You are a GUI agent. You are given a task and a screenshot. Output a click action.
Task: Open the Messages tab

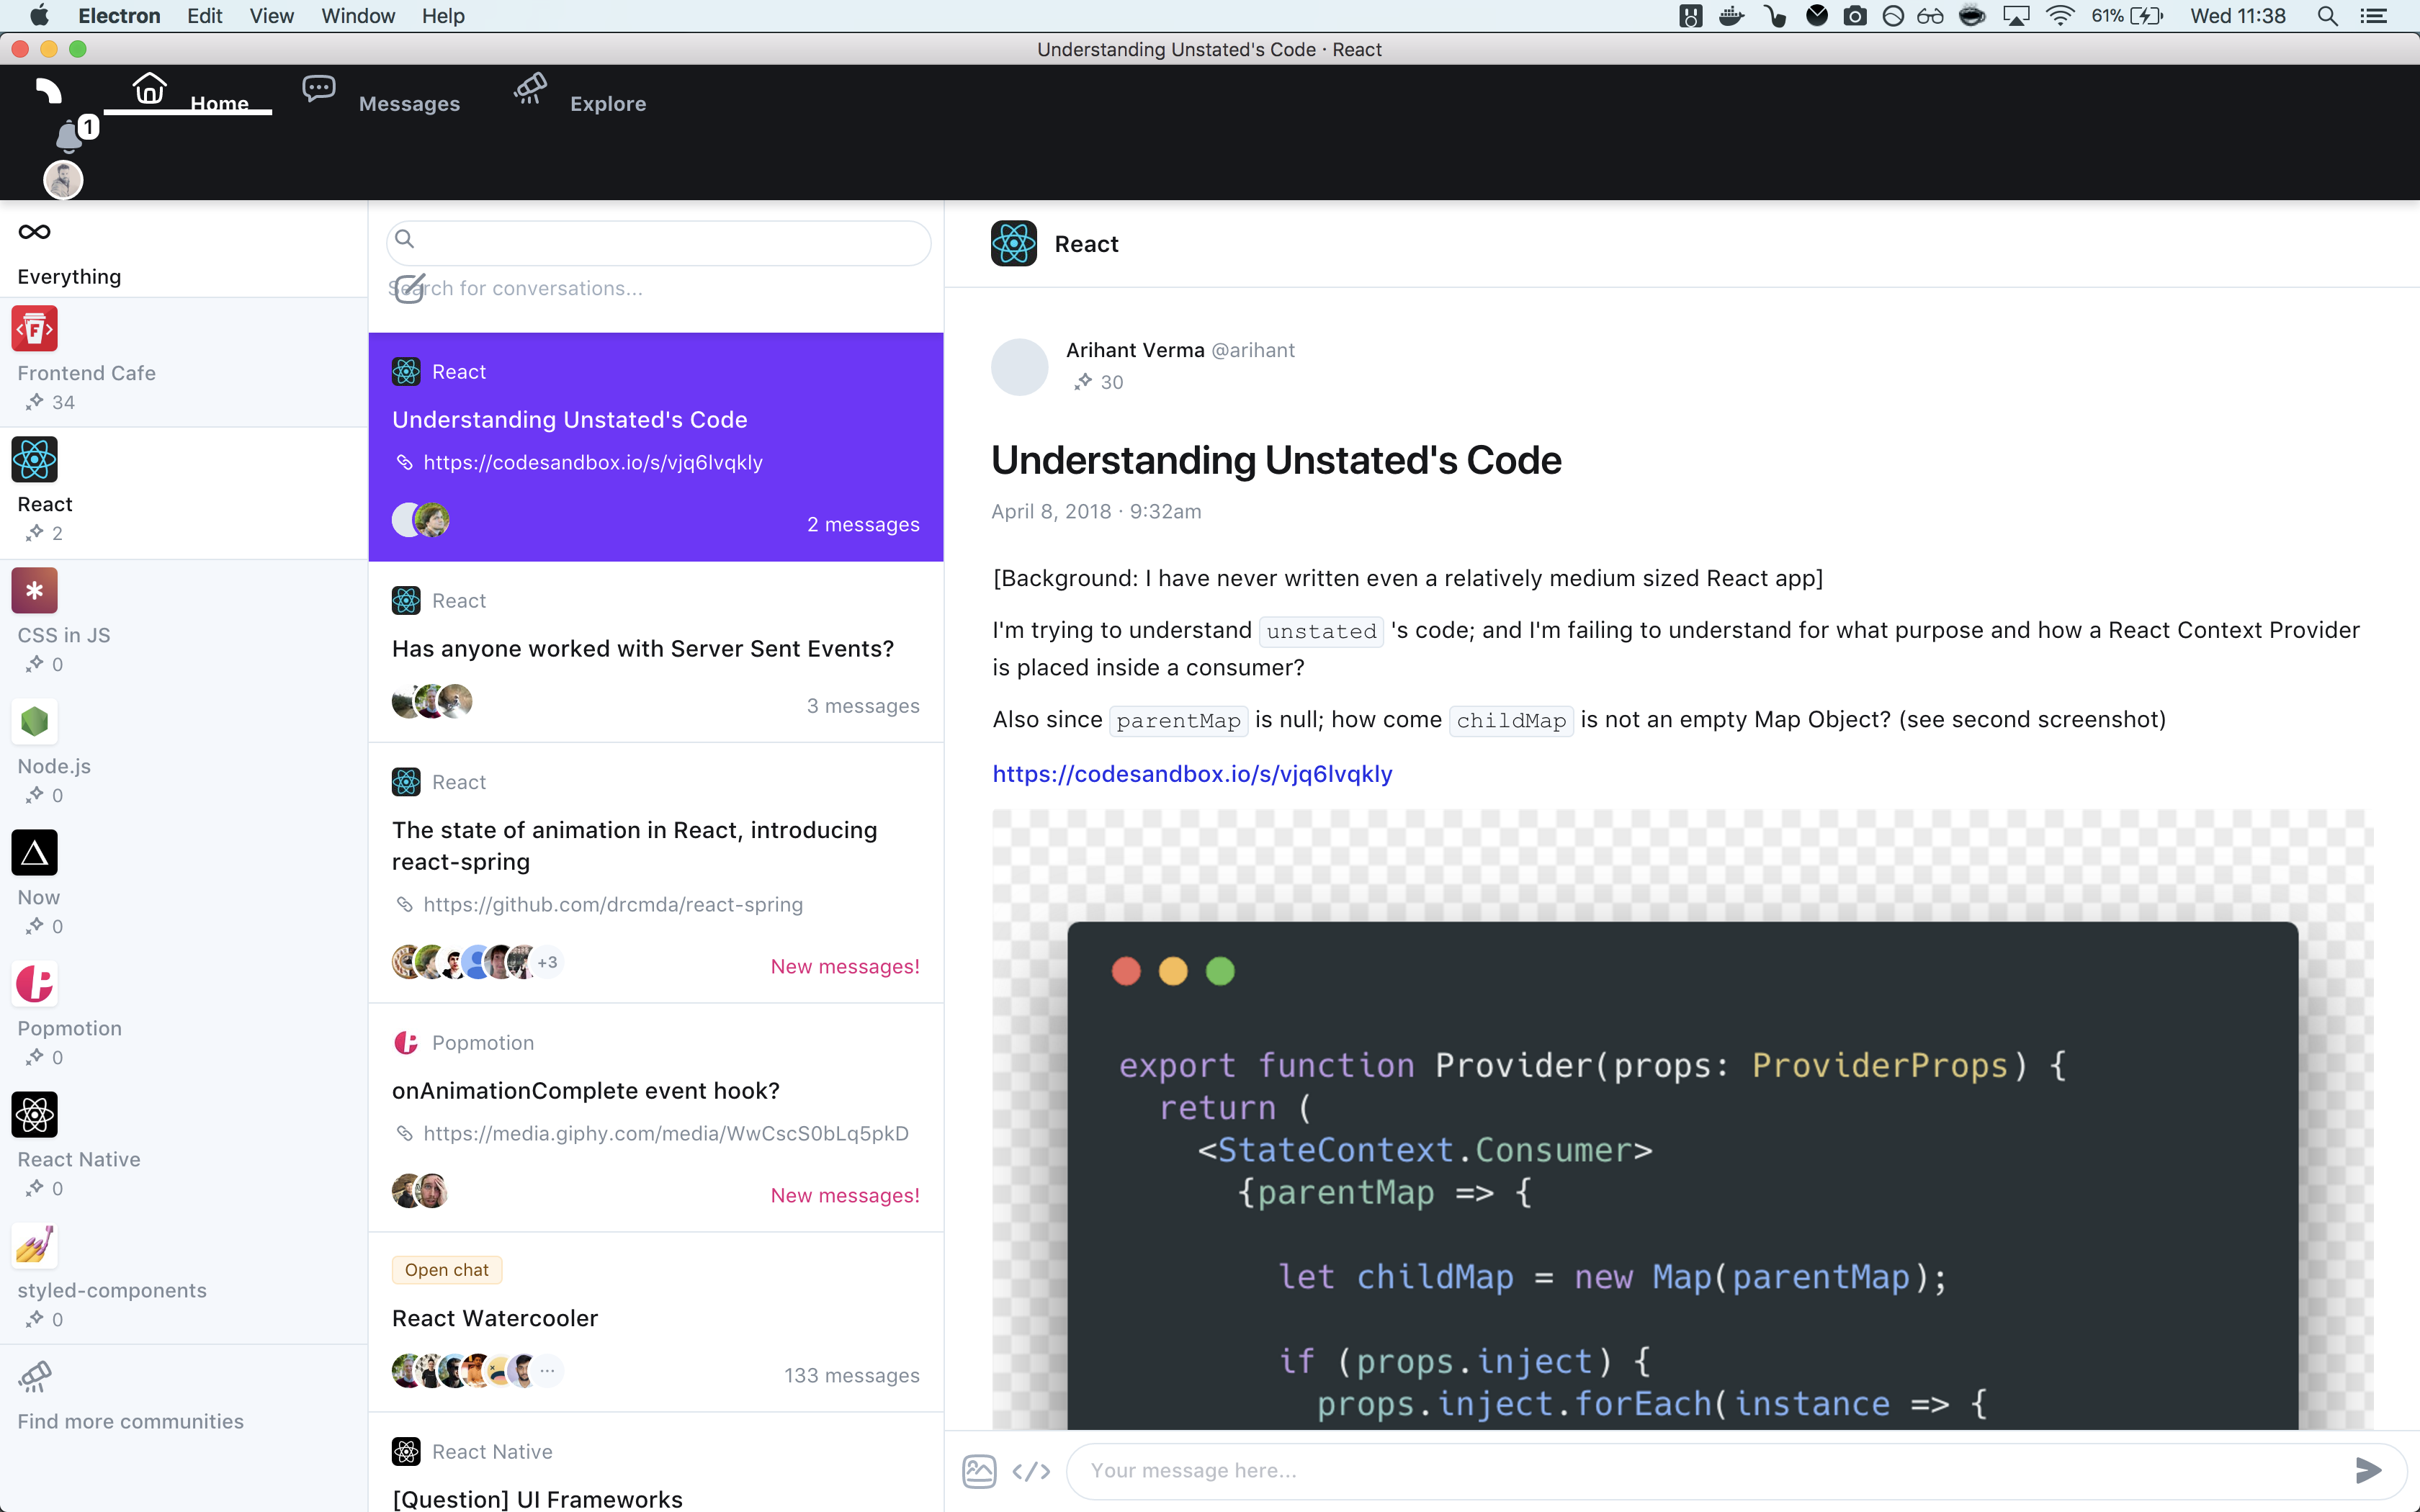[381, 92]
